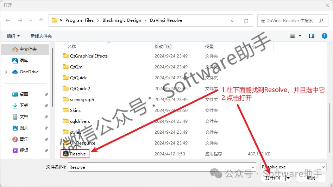This screenshot has width=333, height=187.
Task: Open help with blue question mark
Action: coord(325,36)
